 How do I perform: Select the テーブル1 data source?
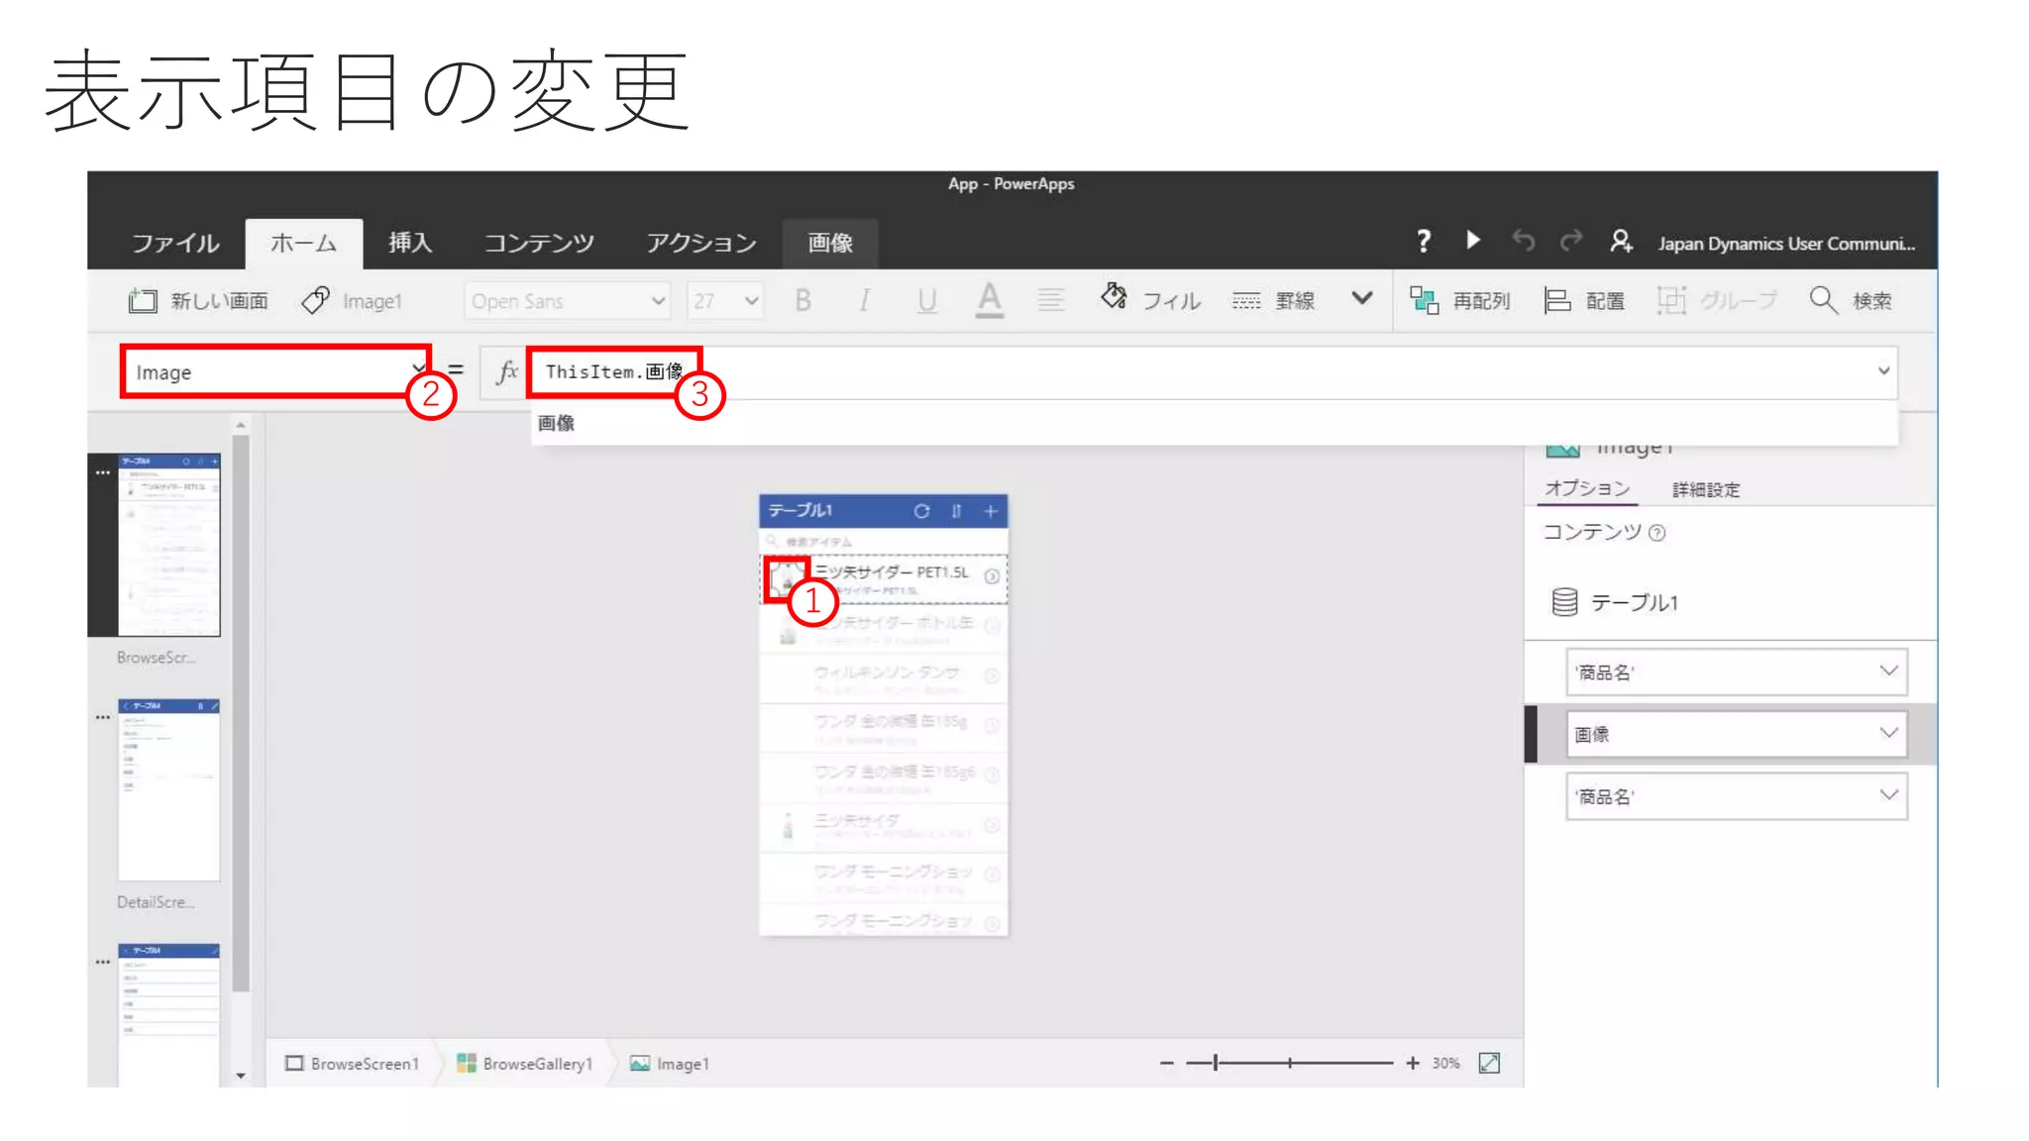[x=1615, y=602]
